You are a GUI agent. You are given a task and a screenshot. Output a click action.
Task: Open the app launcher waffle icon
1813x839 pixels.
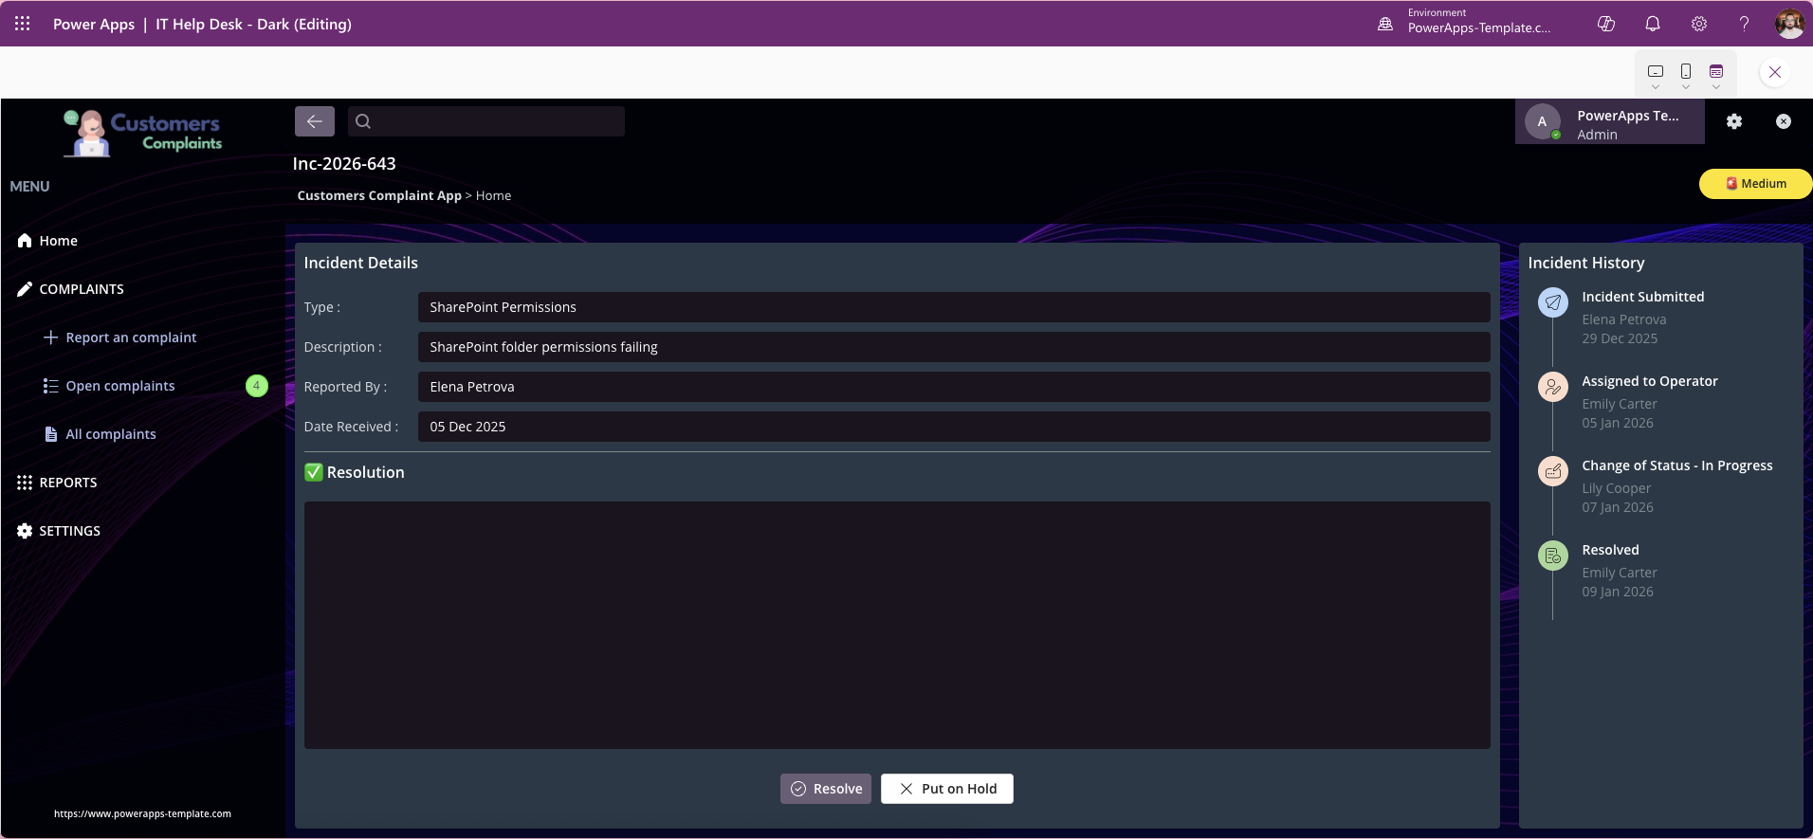pyautogui.click(x=23, y=24)
